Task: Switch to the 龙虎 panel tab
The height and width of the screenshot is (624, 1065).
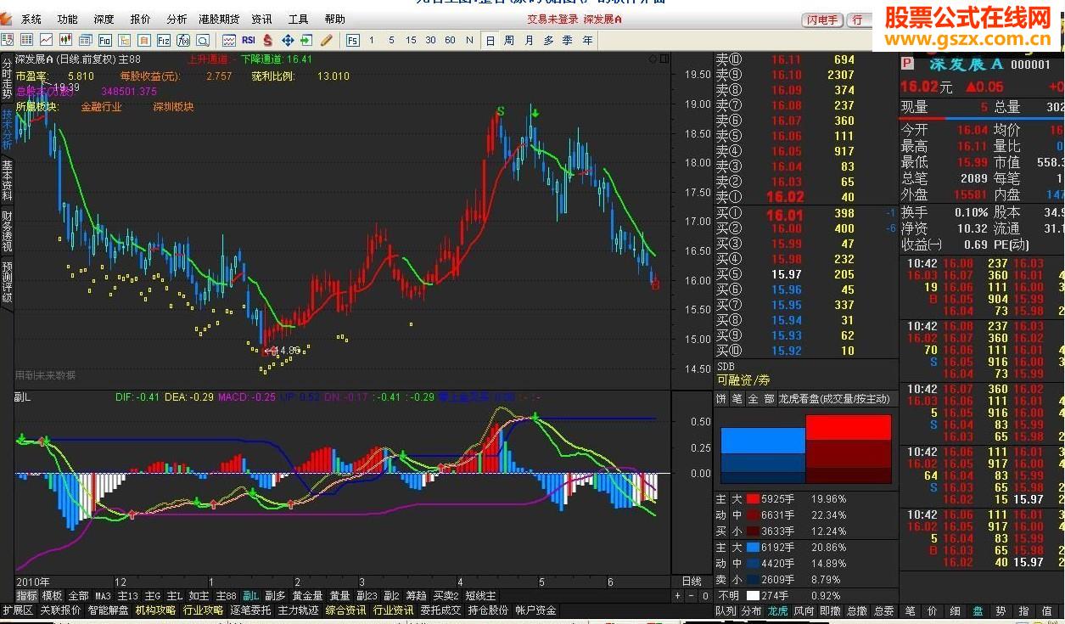Action: click(x=778, y=610)
